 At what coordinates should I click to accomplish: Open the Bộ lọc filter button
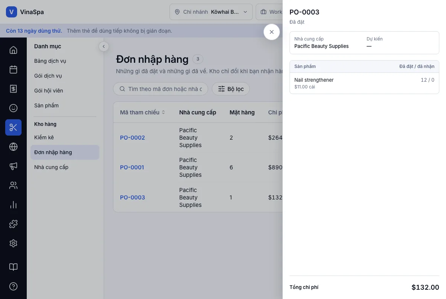pyautogui.click(x=231, y=89)
